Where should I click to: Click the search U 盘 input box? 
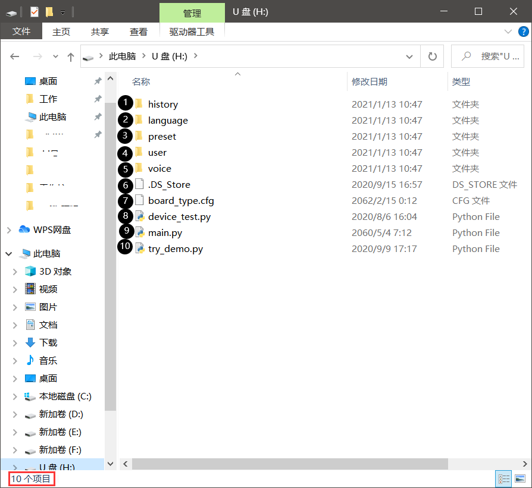495,56
